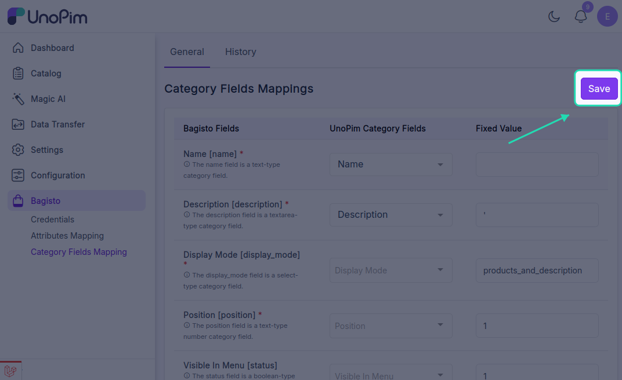Click the Category Fields Mappings heading
Image resolution: width=622 pixels, height=380 pixels.
(239, 89)
